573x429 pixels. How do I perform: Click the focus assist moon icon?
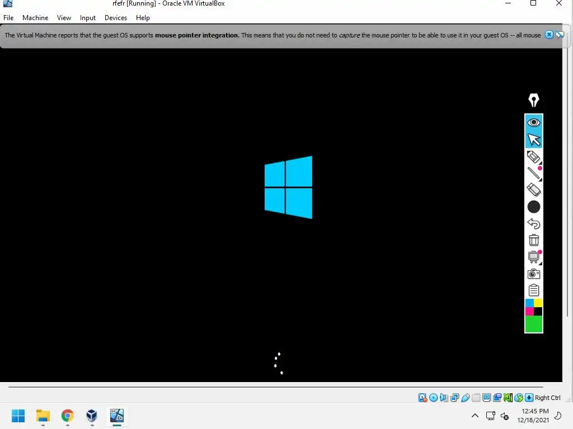coord(558,416)
